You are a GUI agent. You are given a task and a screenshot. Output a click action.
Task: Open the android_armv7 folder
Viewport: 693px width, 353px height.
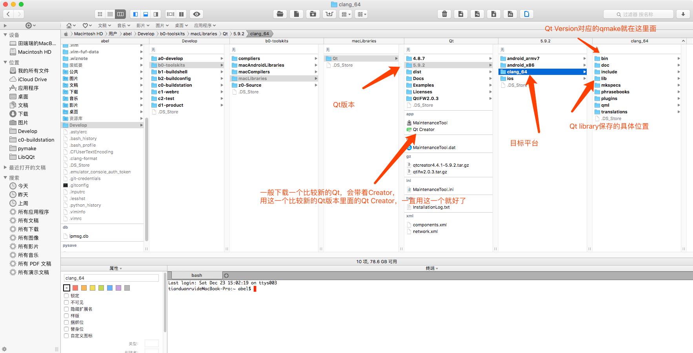pos(523,58)
